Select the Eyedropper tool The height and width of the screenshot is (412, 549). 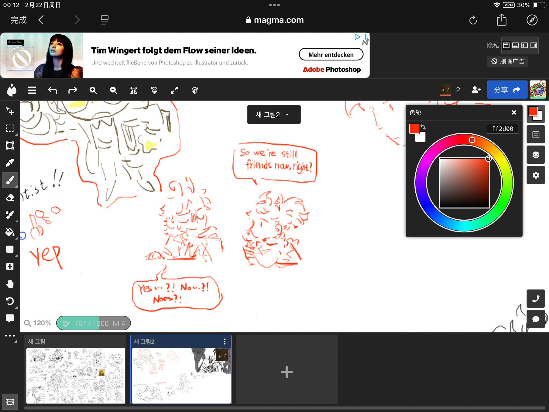coord(10,163)
